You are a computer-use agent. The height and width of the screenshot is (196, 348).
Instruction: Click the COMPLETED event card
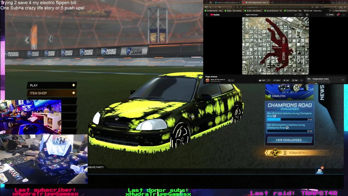(289, 92)
